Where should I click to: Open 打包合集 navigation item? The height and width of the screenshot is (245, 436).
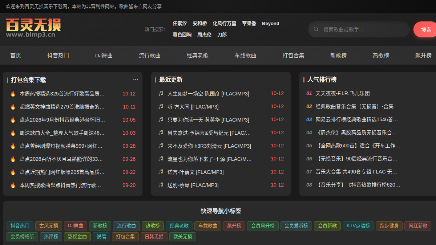294,56
